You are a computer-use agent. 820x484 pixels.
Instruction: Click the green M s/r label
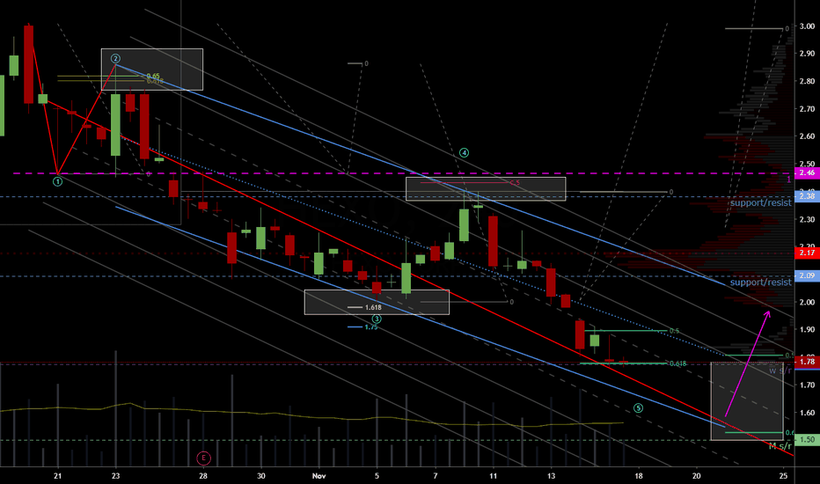780,446
